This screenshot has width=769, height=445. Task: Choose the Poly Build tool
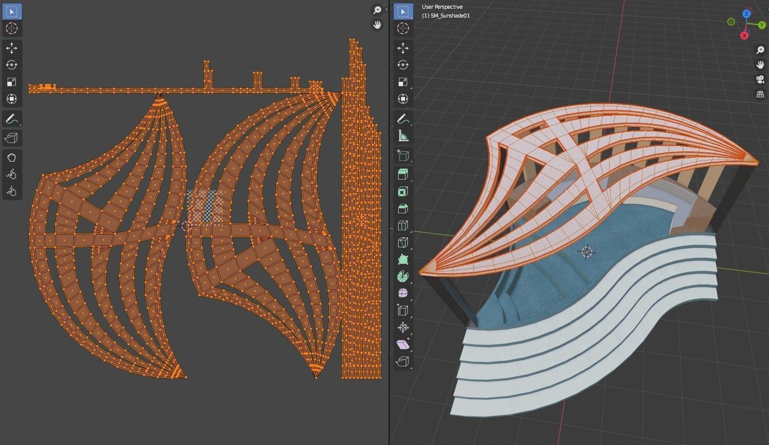[x=403, y=260]
